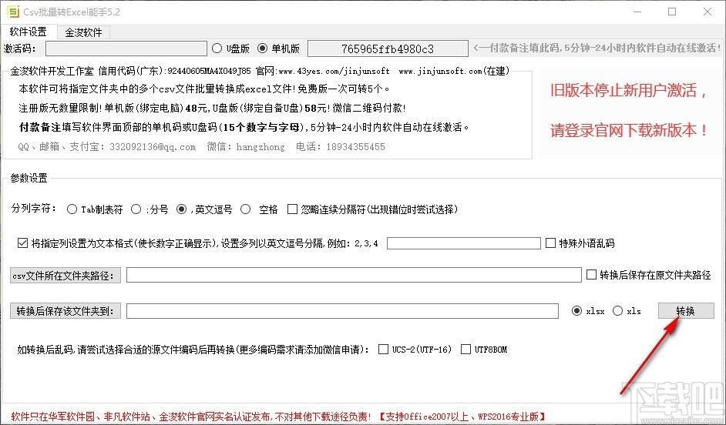This screenshot has width=726, height=425.
Task: Choose ;分号 as delimiter
Action: 136,209
